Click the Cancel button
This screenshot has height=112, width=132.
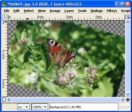[x=124, y=107]
